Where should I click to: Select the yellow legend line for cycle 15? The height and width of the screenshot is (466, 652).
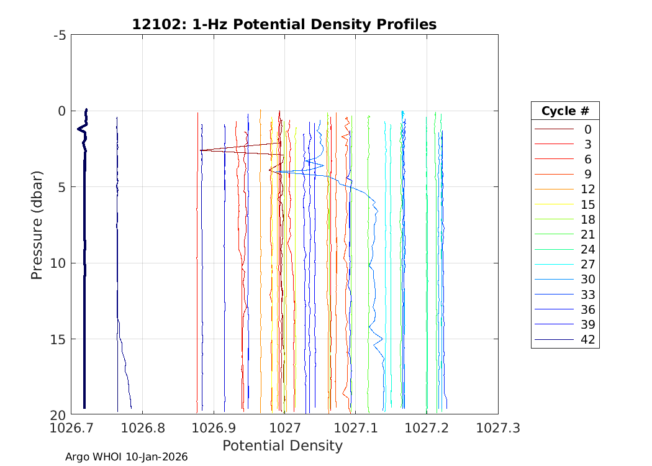tap(555, 204)
